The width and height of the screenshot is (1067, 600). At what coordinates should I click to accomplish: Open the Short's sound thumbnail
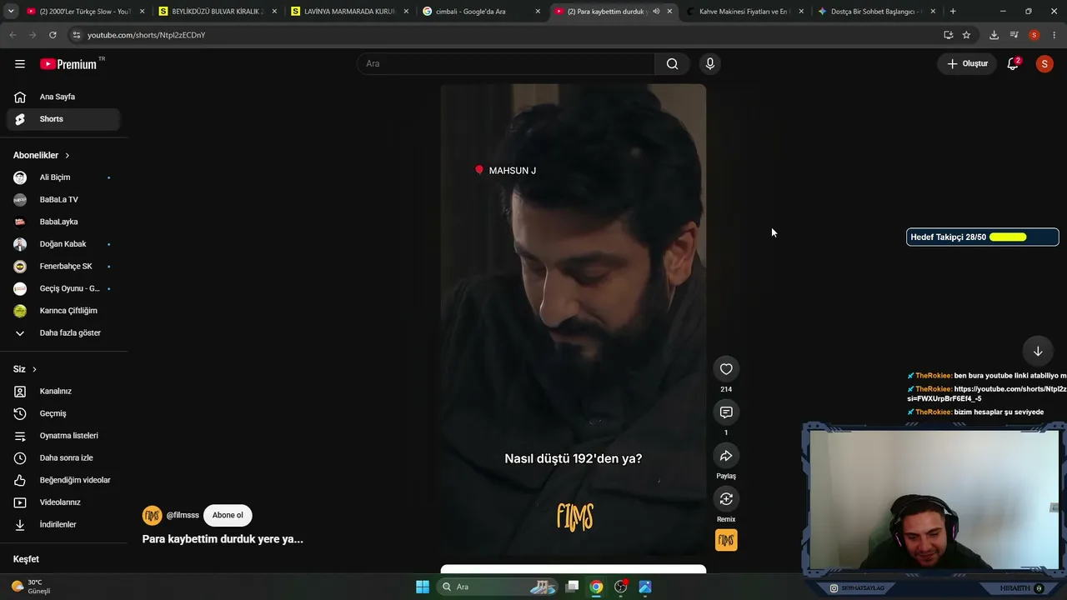[726, 540]
